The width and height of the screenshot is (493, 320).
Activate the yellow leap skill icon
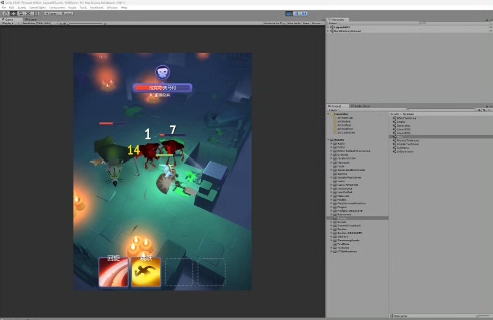click(x=146, y=272)
